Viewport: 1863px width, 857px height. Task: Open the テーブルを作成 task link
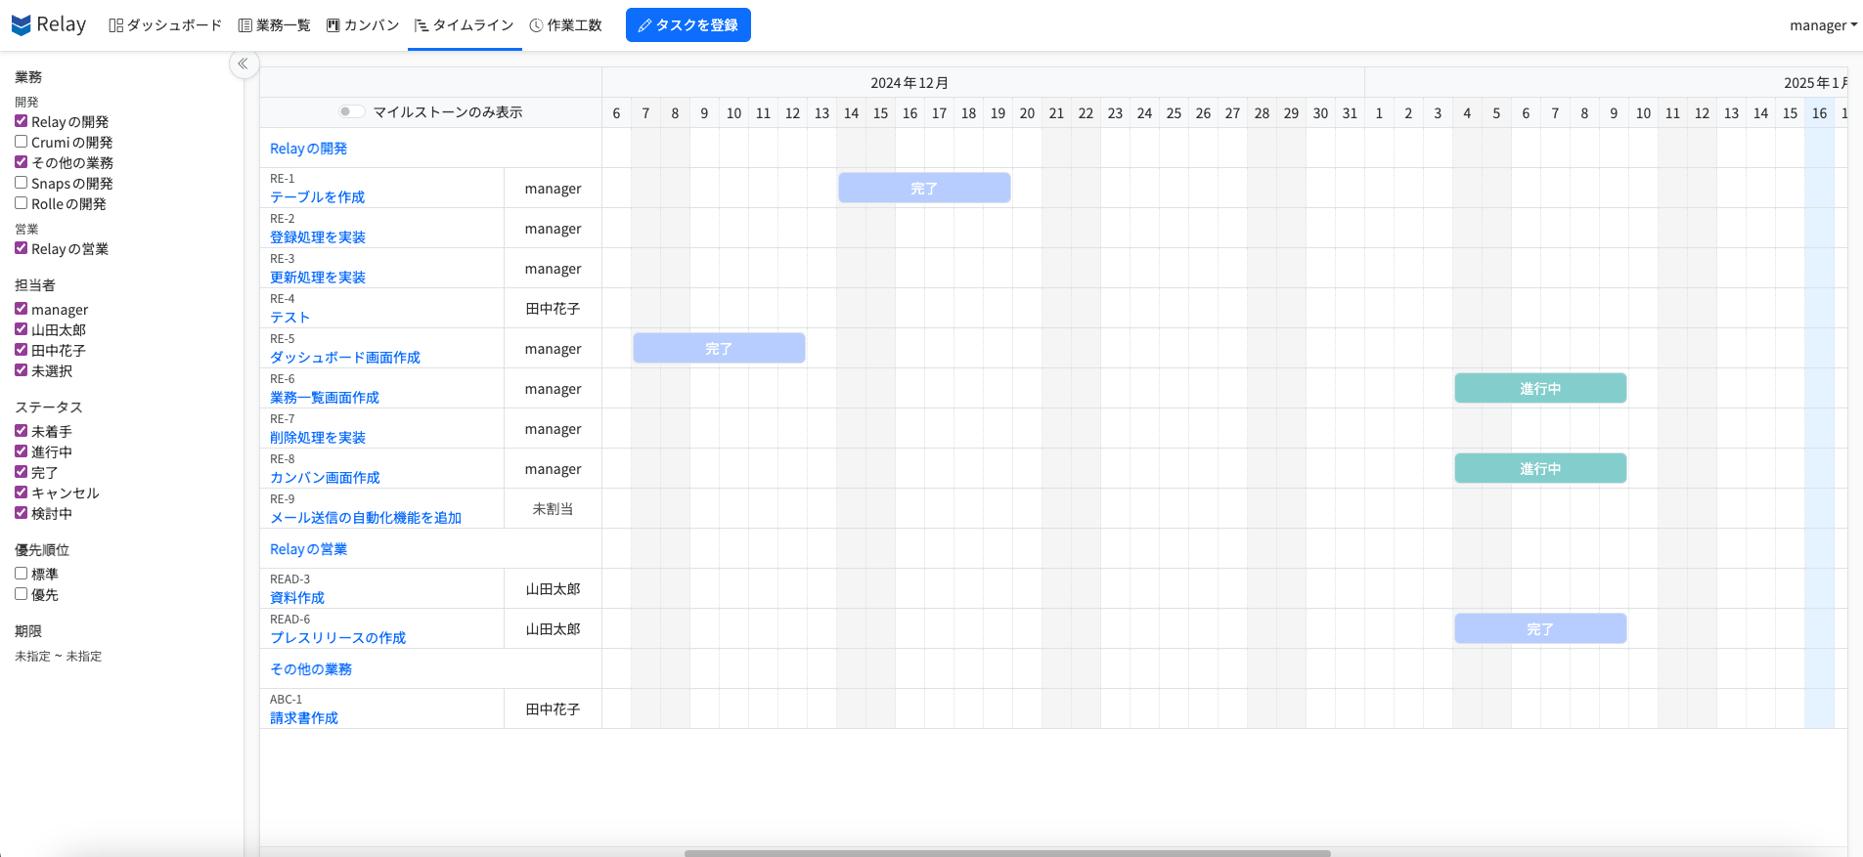click(317, 197)
